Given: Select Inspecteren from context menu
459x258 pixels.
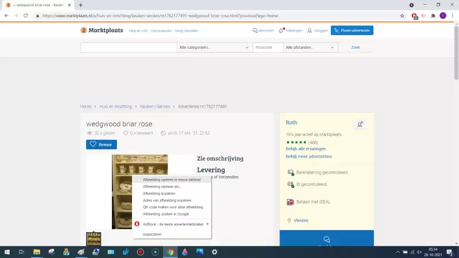Looking at the screenshot, I should tap(152, 234).
